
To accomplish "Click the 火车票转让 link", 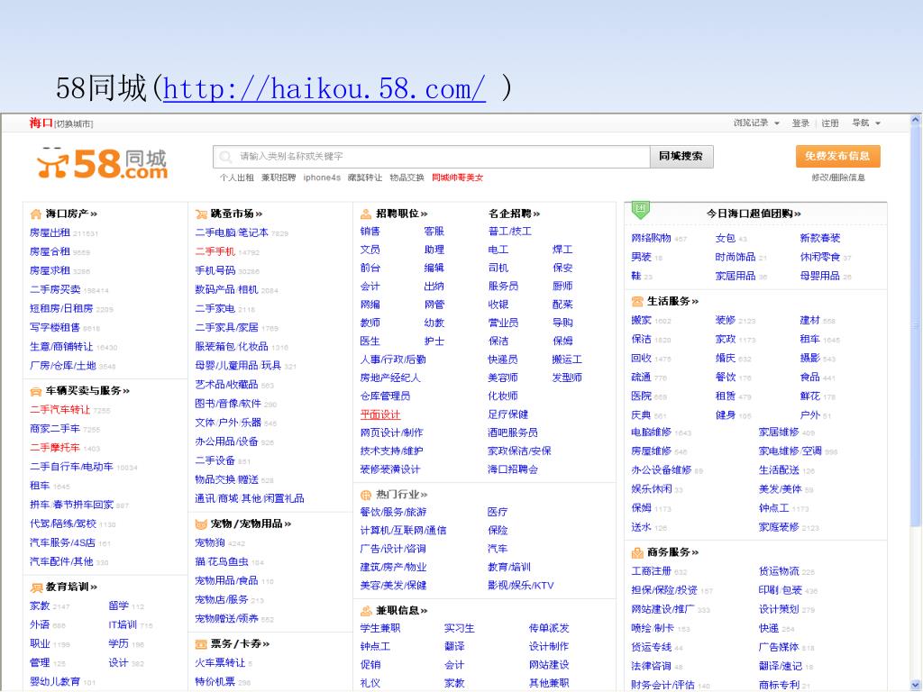I will (x=220, y=663).
